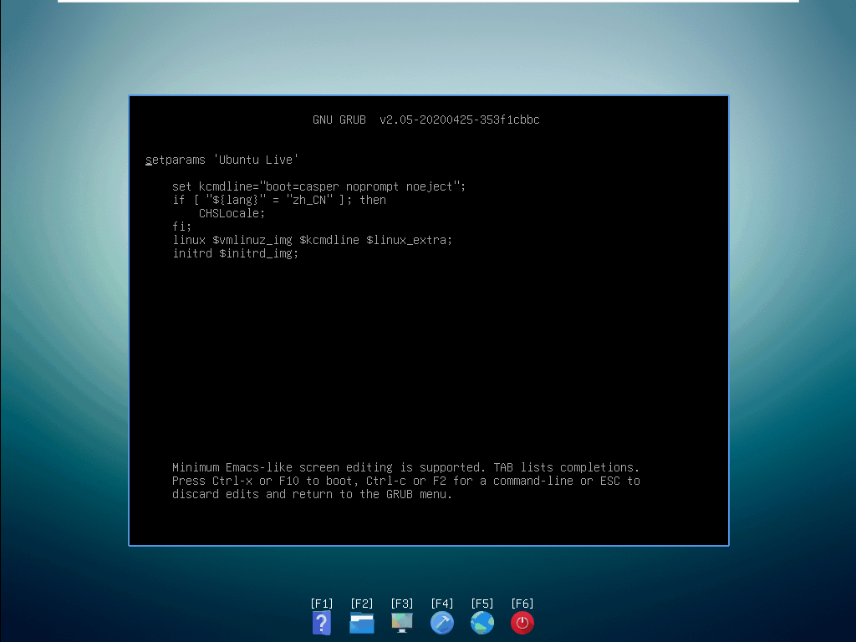Place cursor on setparams 'Ubuntu Live' line

point(222,160)
